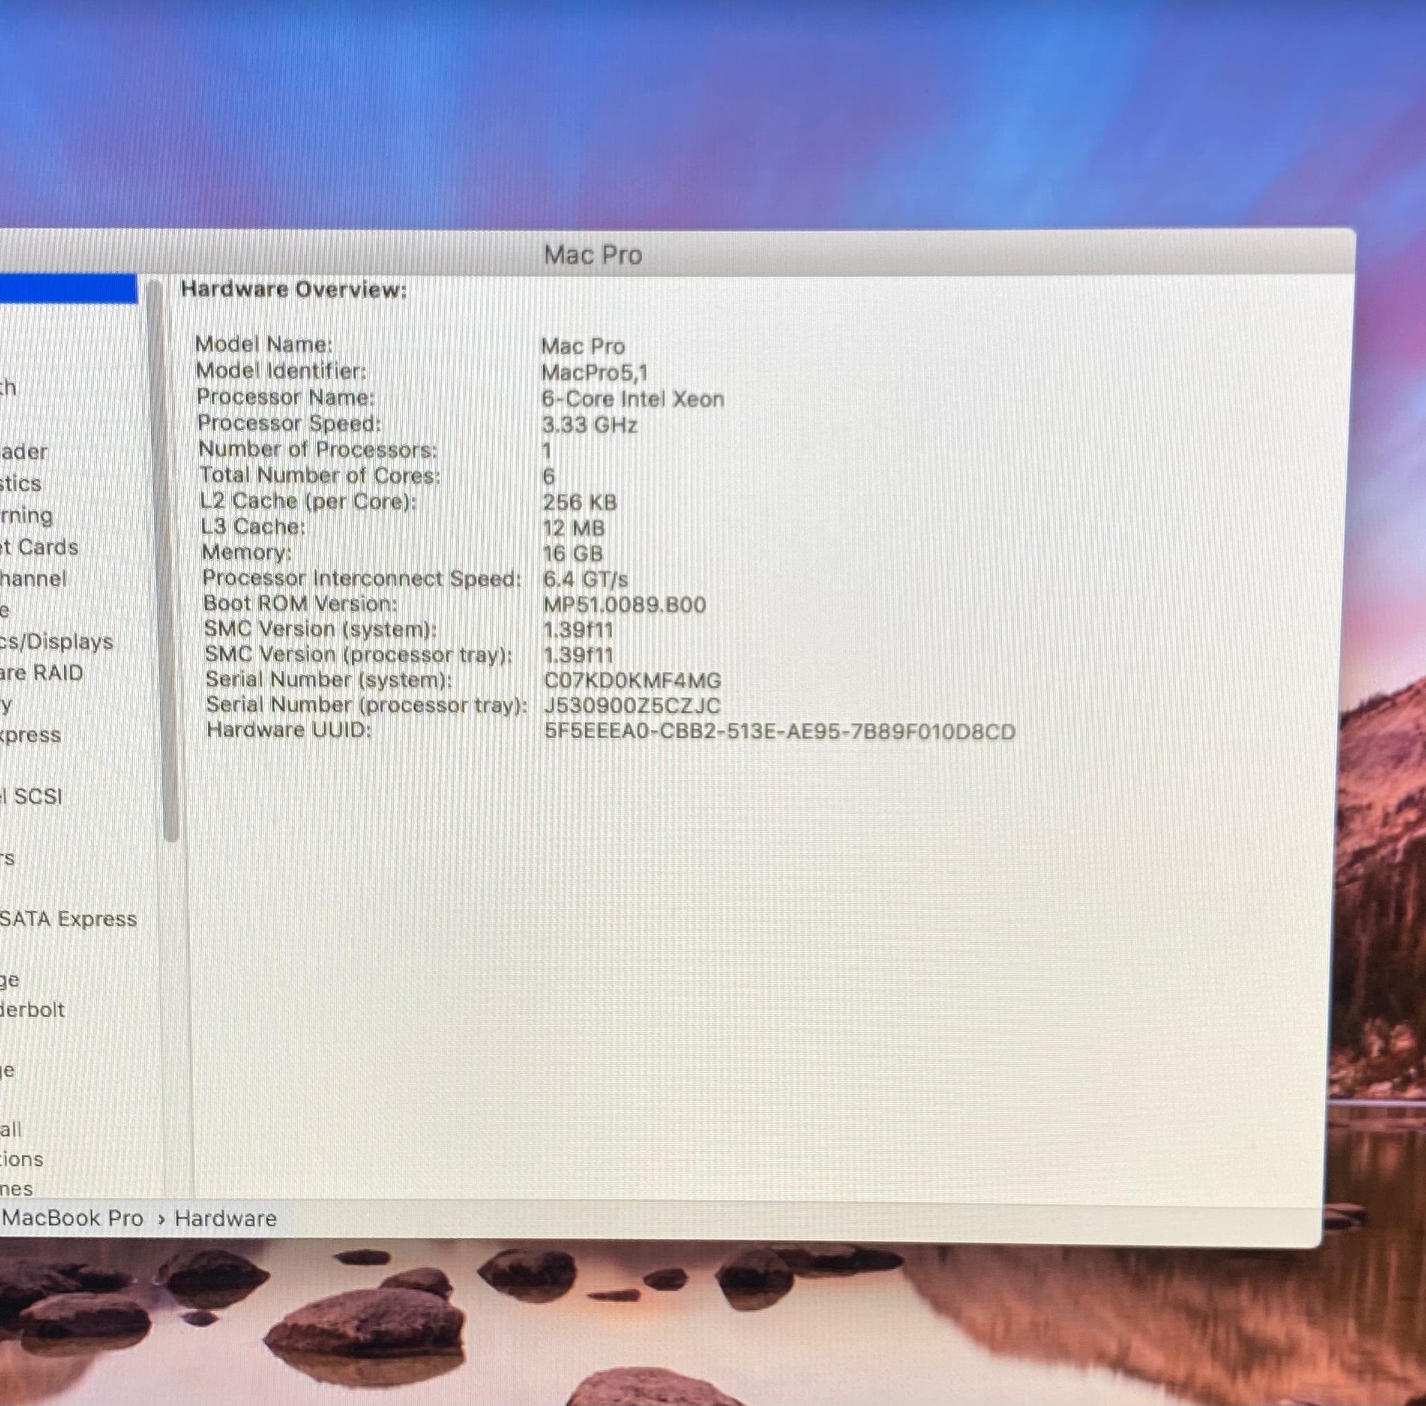Select the SMC processor tray value 1.39f11
The height and width of the screenshot is (1406, 1426).
click(578, 655)
